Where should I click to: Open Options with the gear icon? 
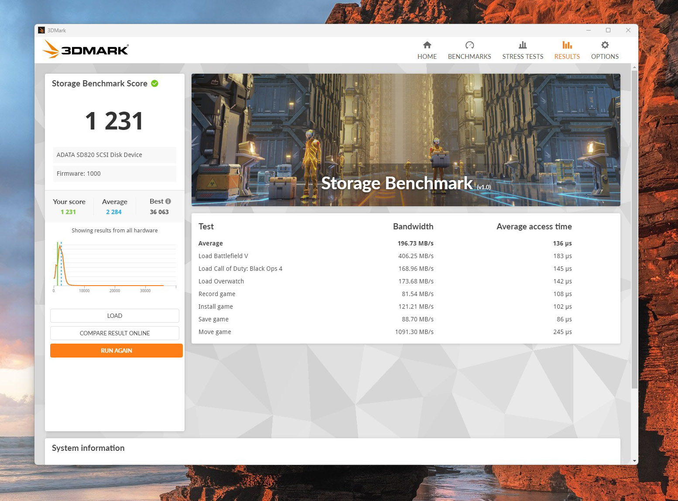click(x=605, y=45)
